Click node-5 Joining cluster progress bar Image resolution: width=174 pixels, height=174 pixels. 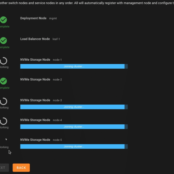point(74,146)
